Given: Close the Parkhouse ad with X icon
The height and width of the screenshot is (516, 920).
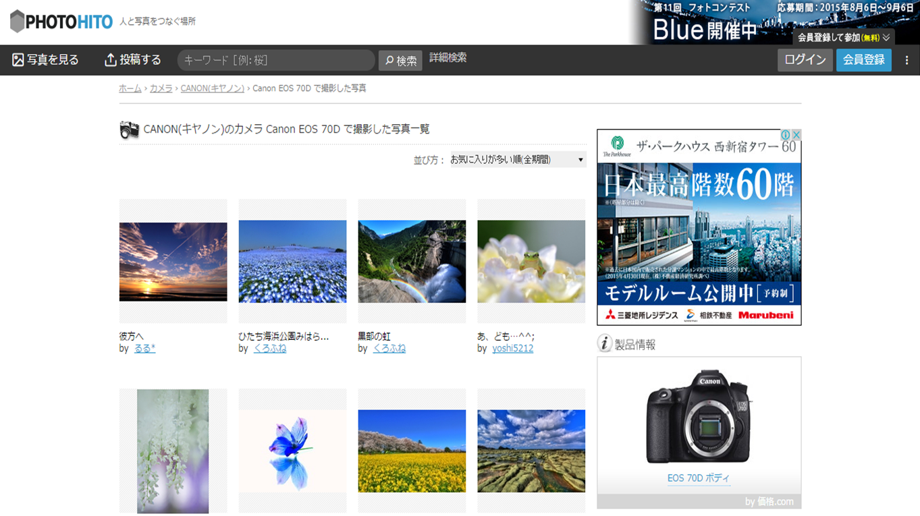Looking at the screenshot, I should tap(796, 135).
